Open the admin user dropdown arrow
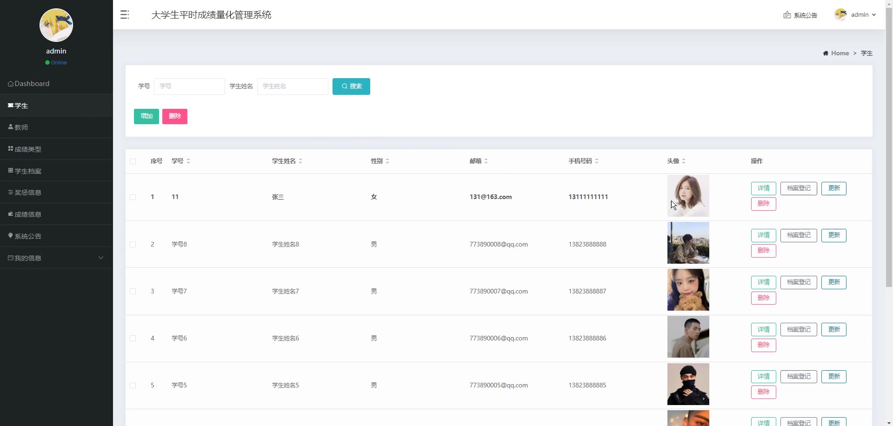Image resolution: width=893 pixels, height=426 pixels. (874, 15)
